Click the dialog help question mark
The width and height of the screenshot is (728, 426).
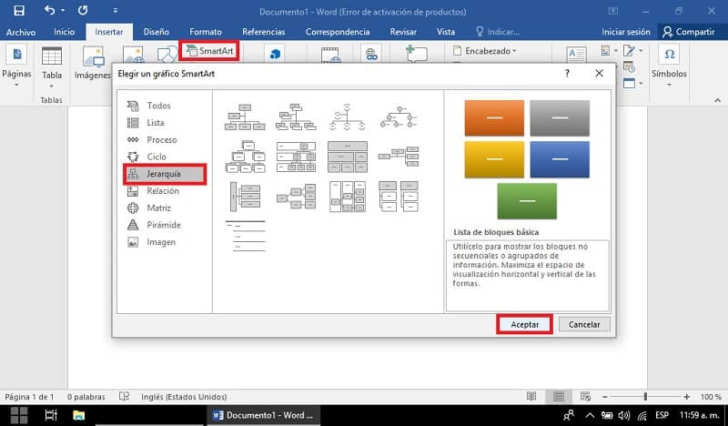tap(567, 74)
